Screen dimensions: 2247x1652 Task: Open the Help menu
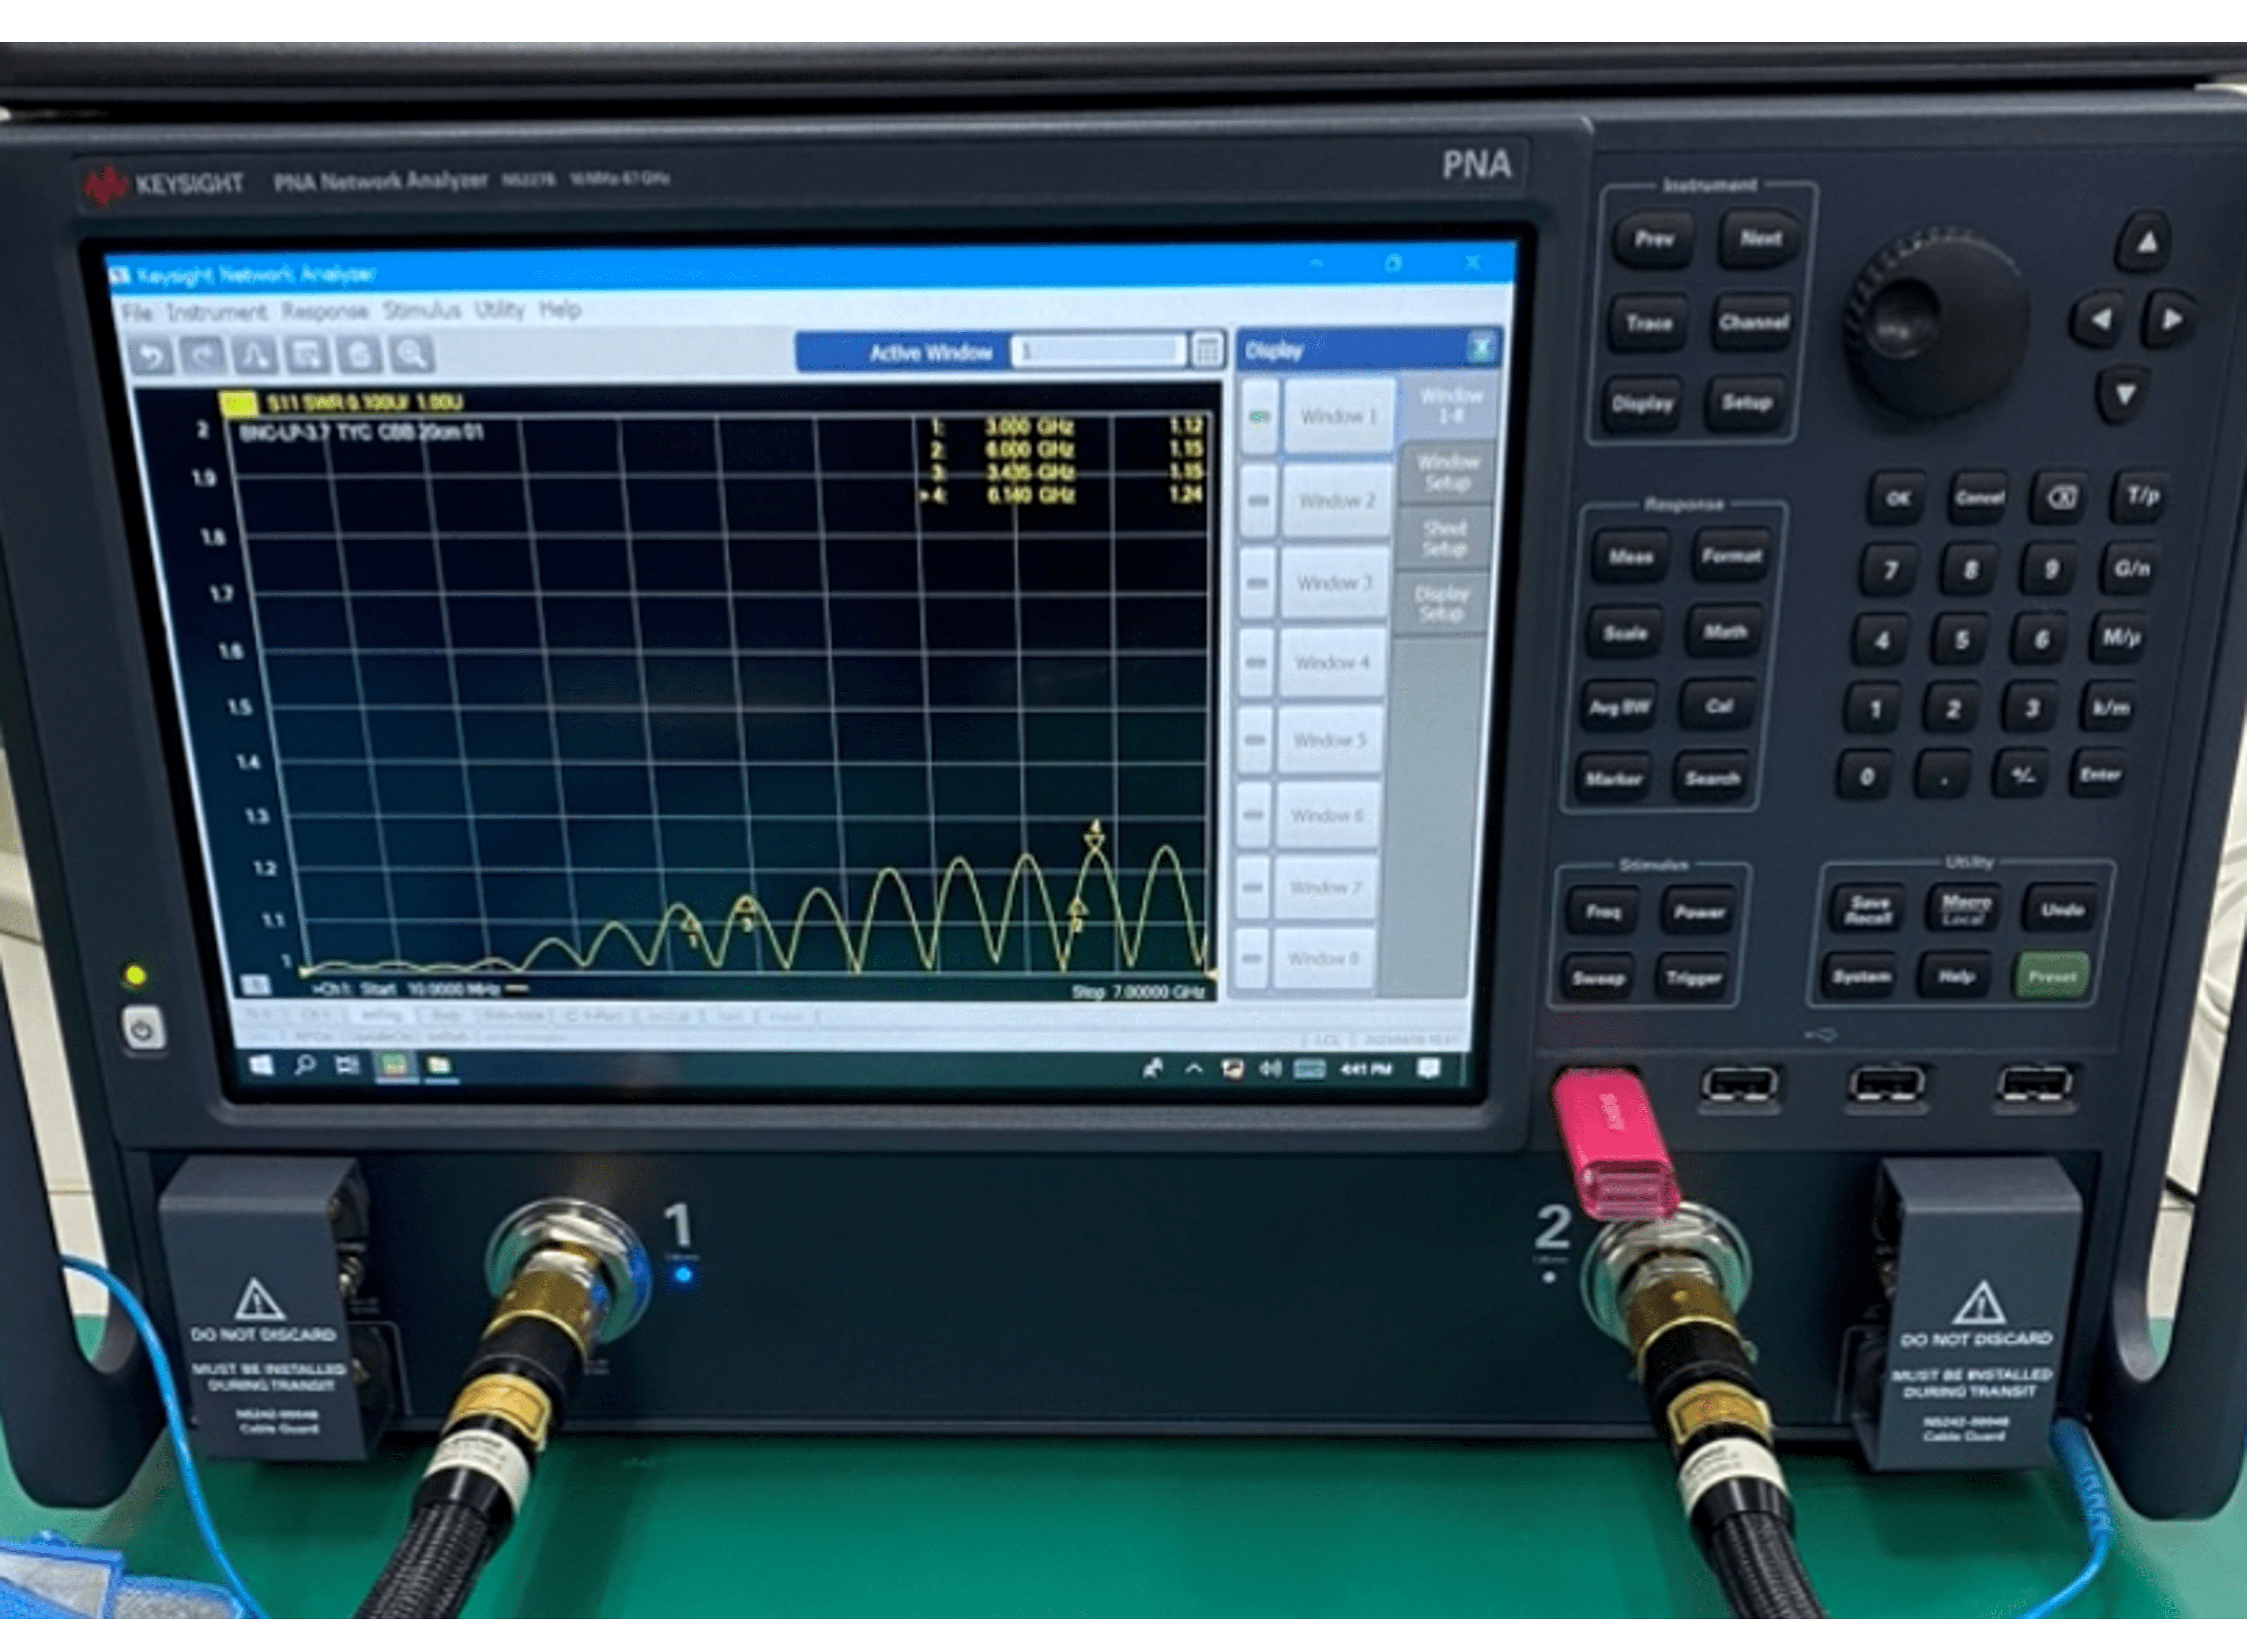(x=560, y=309)
